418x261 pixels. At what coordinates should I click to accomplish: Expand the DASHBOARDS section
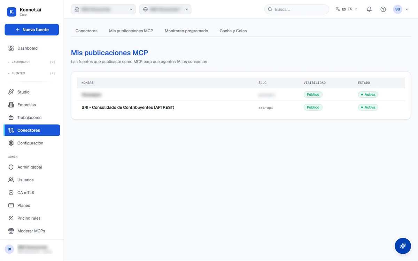pyautogui.click(x=32, y=62)
